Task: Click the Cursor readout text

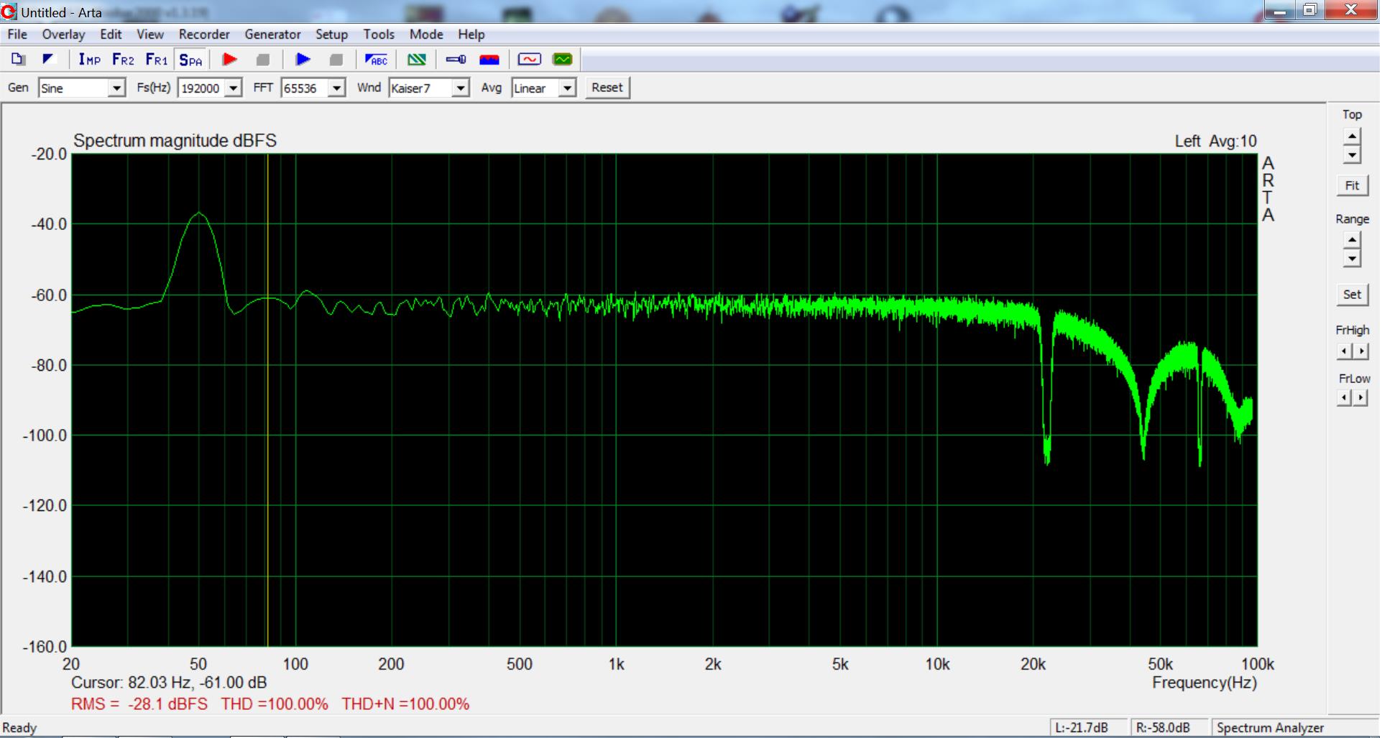Action: [x=169, y=683]
